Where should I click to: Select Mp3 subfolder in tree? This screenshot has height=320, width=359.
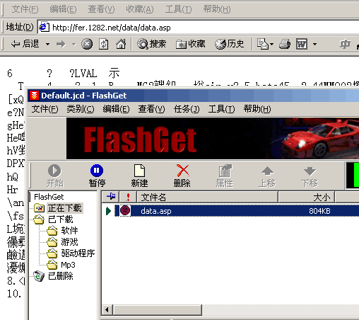(68, 265)
